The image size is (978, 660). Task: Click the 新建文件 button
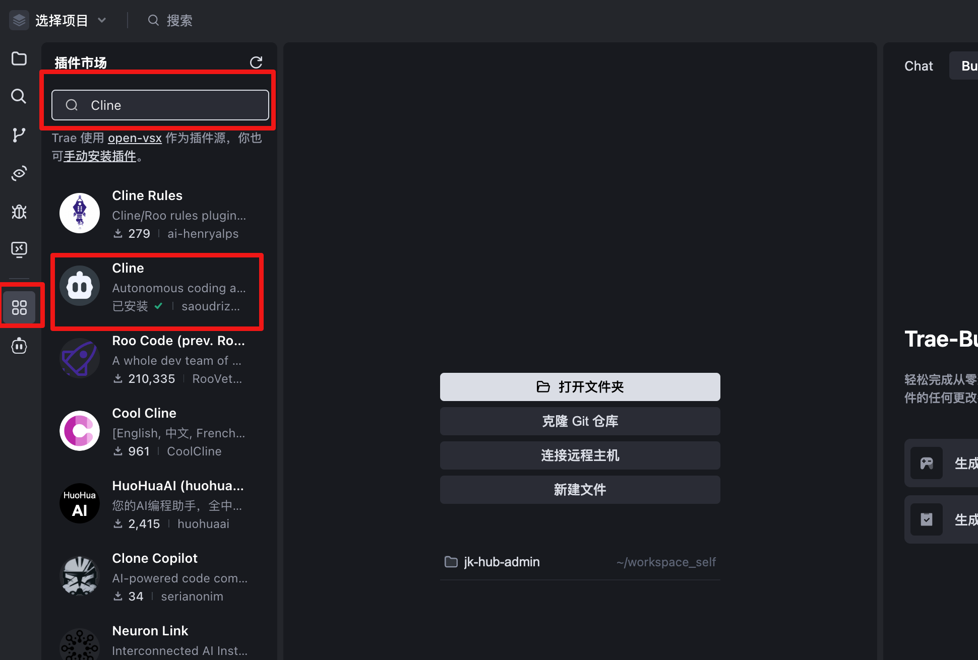point(579,489)
